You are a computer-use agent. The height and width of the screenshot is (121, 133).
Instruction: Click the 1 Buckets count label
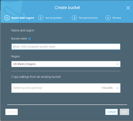click(x=107, y=88)
